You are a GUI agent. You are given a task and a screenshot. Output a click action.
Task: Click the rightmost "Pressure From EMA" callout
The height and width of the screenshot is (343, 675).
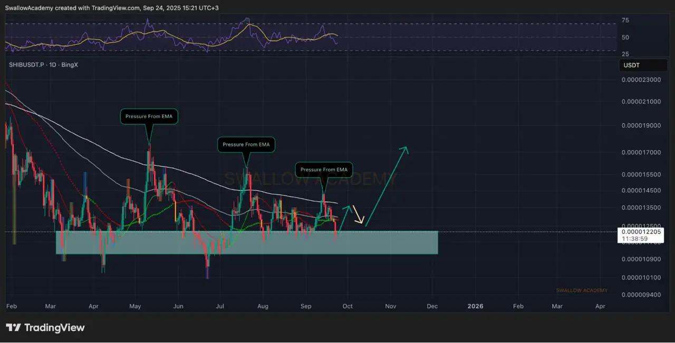[324, 170]
